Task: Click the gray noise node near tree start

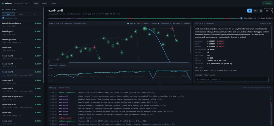Action: tap(58, 60)
